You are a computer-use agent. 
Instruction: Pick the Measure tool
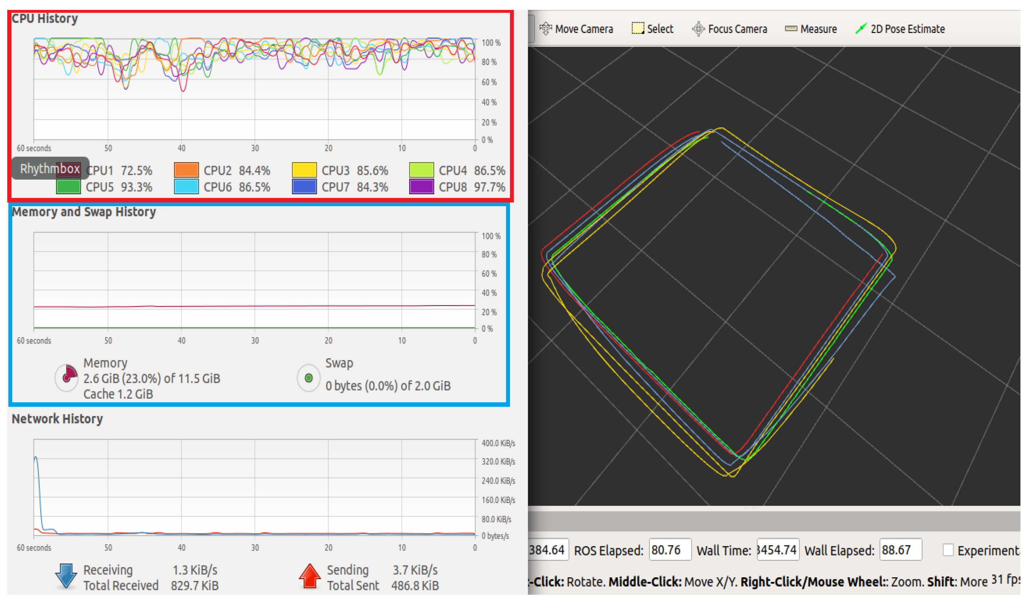(810, 29)
